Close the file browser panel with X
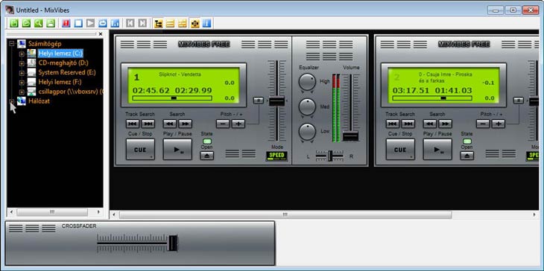The image size is (544, 271). (101, 34)
